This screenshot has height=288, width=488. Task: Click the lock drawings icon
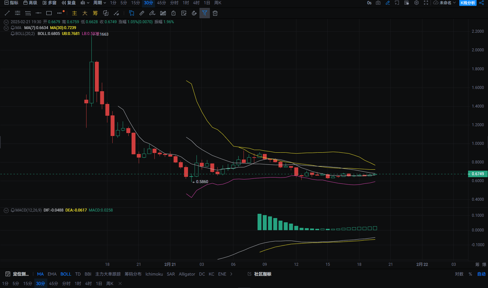point(173,13)
